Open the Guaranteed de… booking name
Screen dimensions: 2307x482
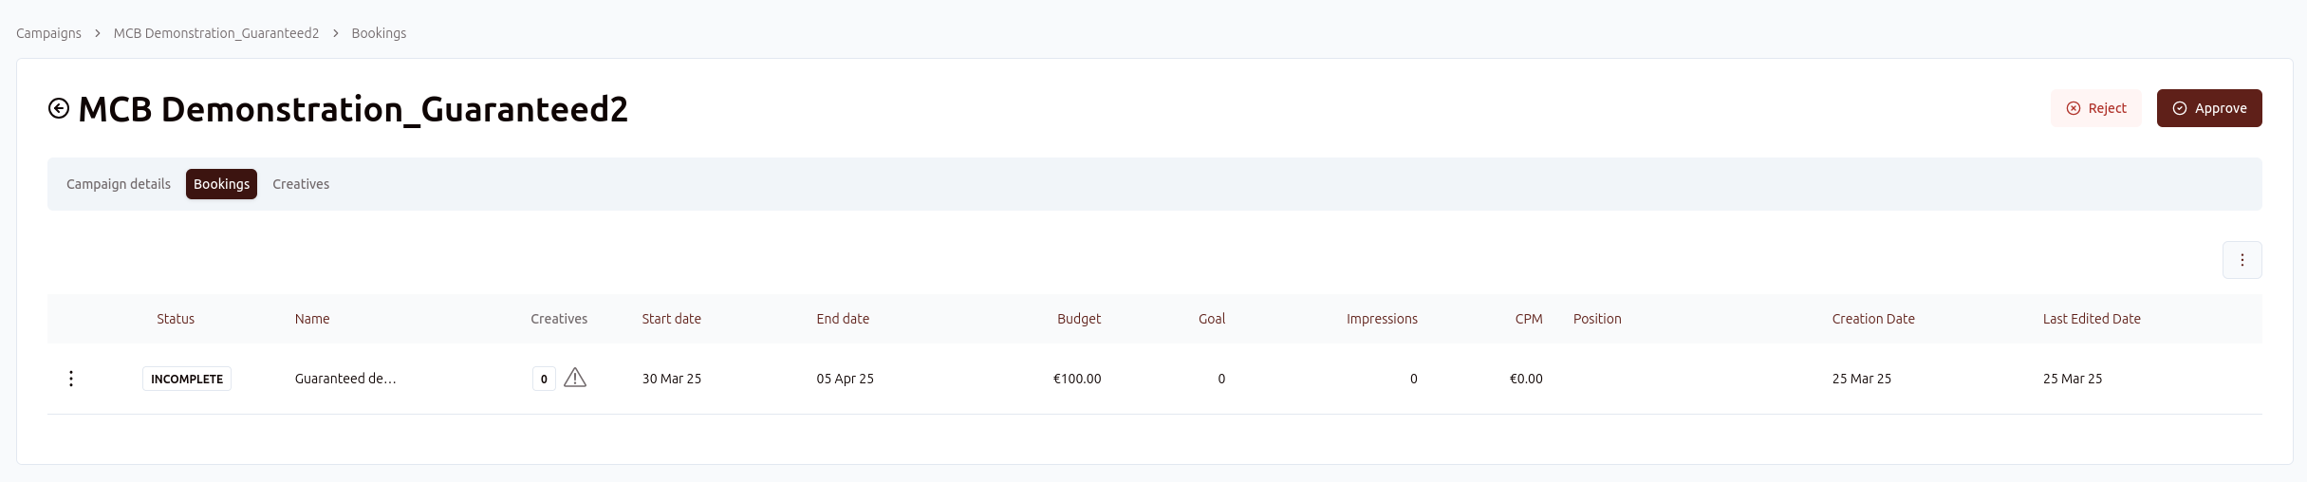coord(345,379)
